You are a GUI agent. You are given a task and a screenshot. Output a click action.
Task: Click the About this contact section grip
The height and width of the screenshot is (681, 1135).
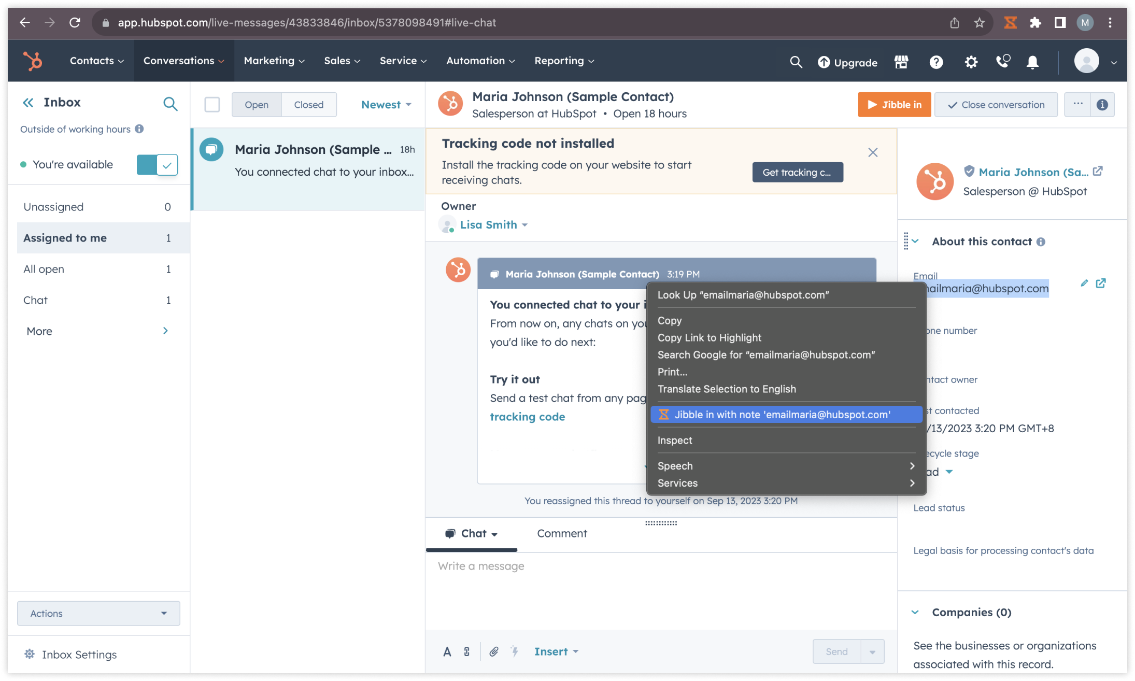(x=906, y=241)
